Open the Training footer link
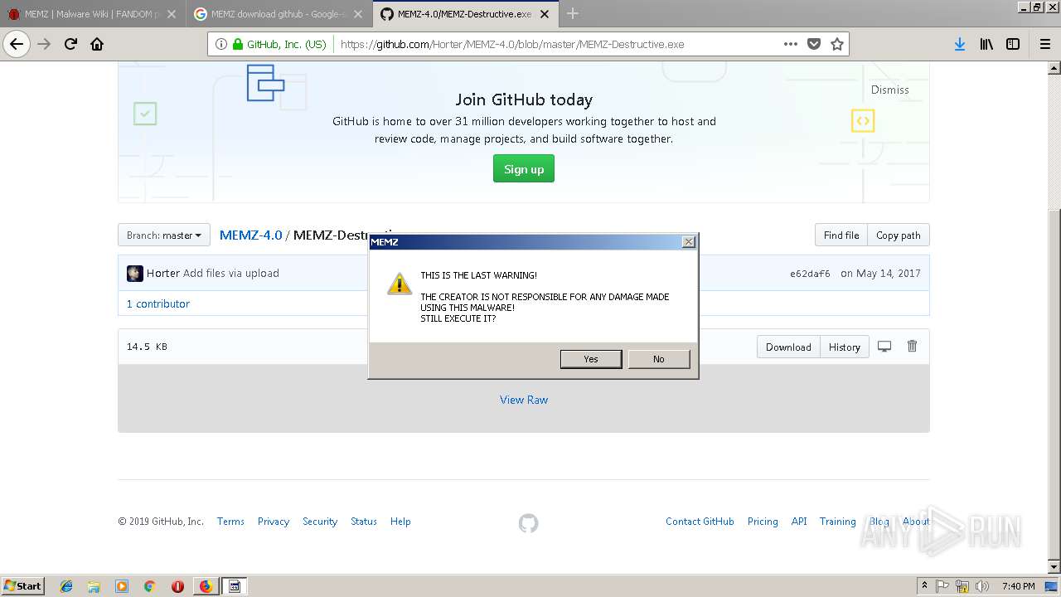This screenshot has width=1061, height=597. tap(837, 522)
